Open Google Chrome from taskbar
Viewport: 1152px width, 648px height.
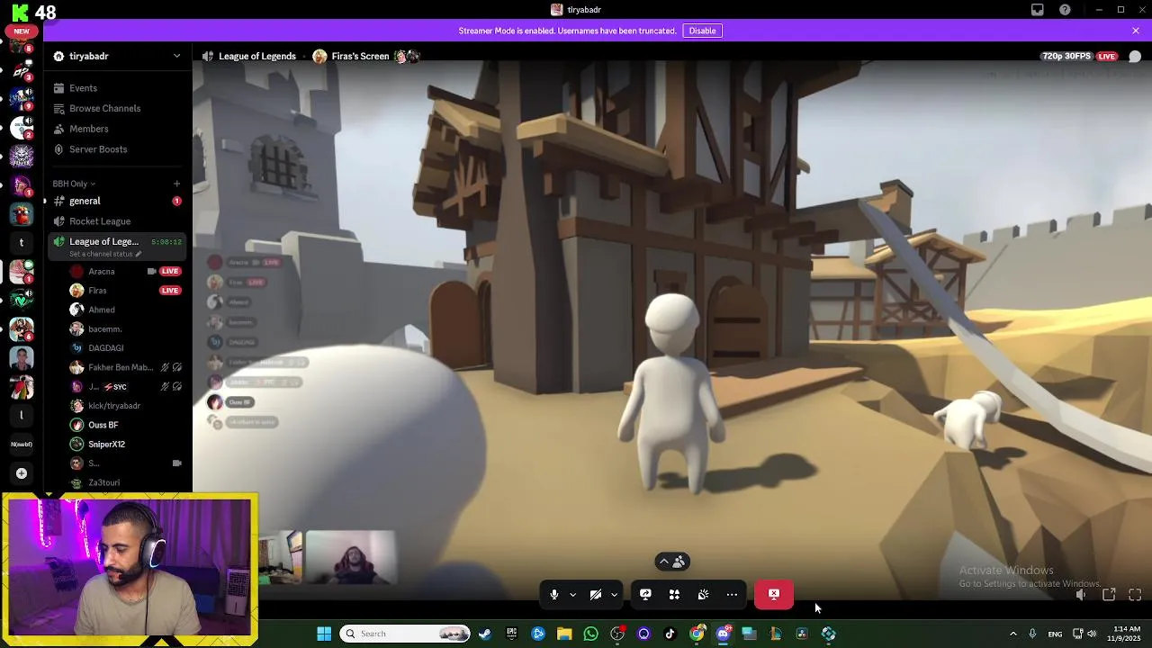697,634
